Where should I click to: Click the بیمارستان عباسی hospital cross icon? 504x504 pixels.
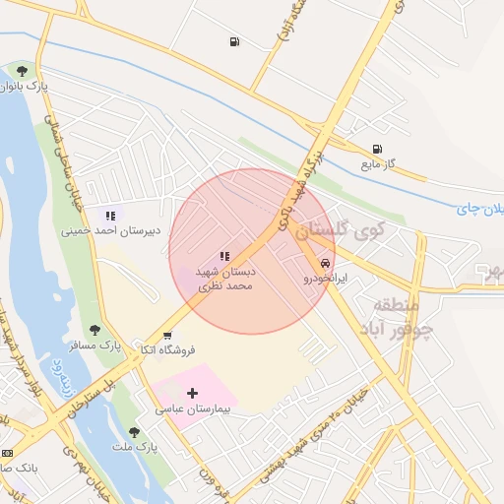point(192,393)
